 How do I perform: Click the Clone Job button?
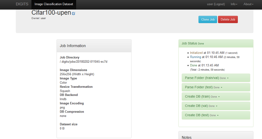pos(208,19)
